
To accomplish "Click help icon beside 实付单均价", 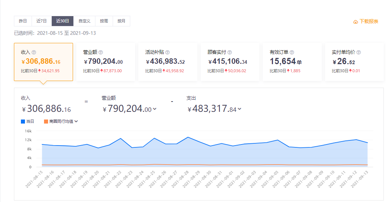I will [358, 52].
